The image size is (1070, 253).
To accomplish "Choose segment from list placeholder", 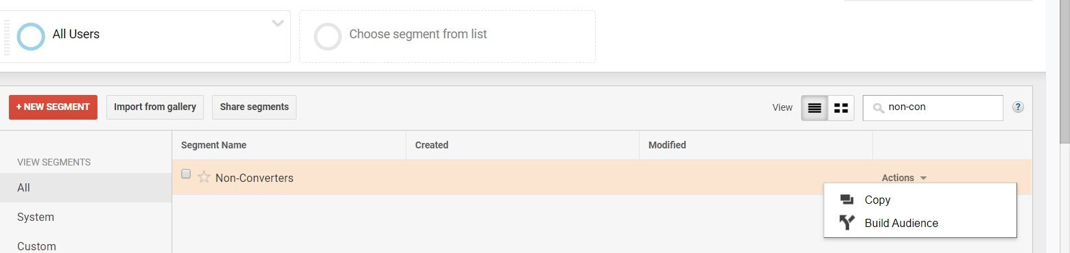I will [x=447, y=36].
